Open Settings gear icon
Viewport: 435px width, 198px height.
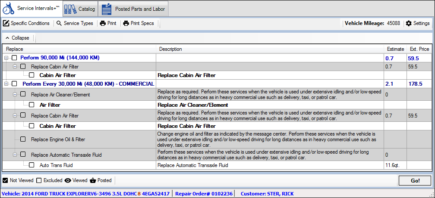coord(409,23)
